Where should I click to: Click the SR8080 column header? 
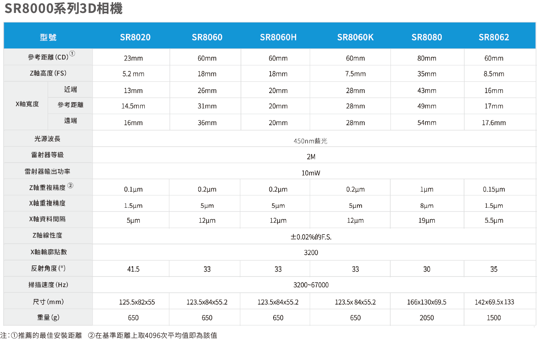click(427, 37)
